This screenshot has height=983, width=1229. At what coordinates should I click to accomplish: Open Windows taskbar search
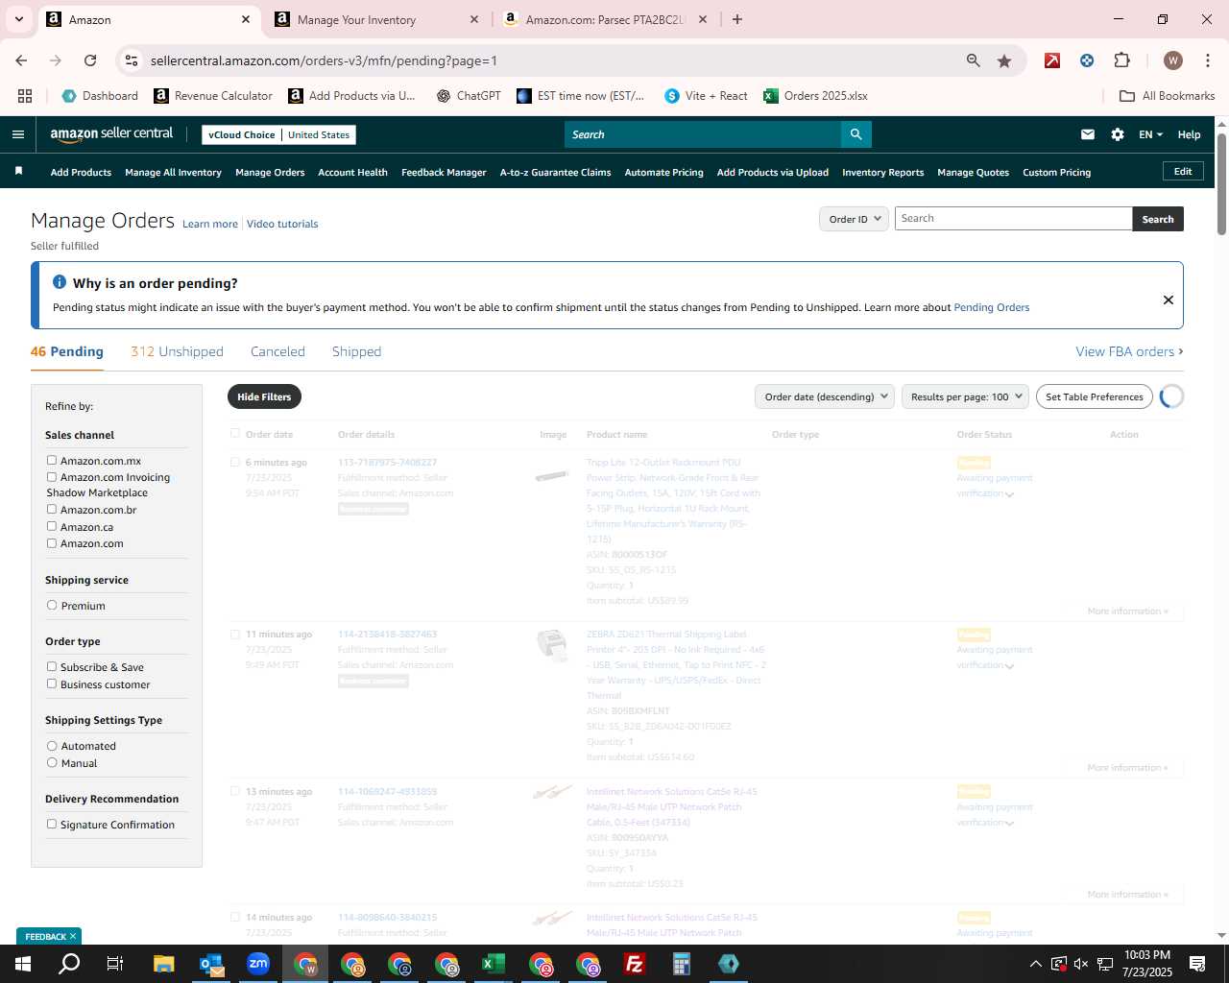pos(69,964)
